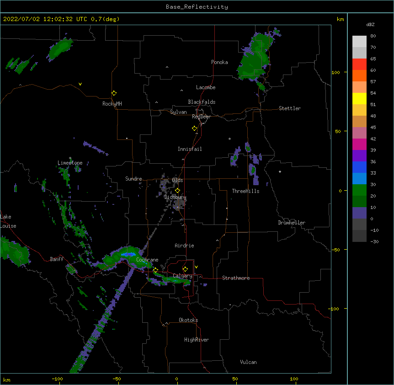Viewport: 394px width, 385px height.
Task: Click the Base_Reflectivity title
Action: click(x=197, y=7)
